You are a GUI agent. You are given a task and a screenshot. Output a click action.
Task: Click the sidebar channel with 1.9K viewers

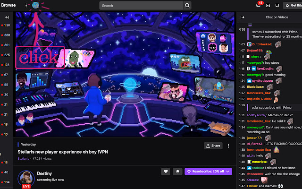(6, 25)
